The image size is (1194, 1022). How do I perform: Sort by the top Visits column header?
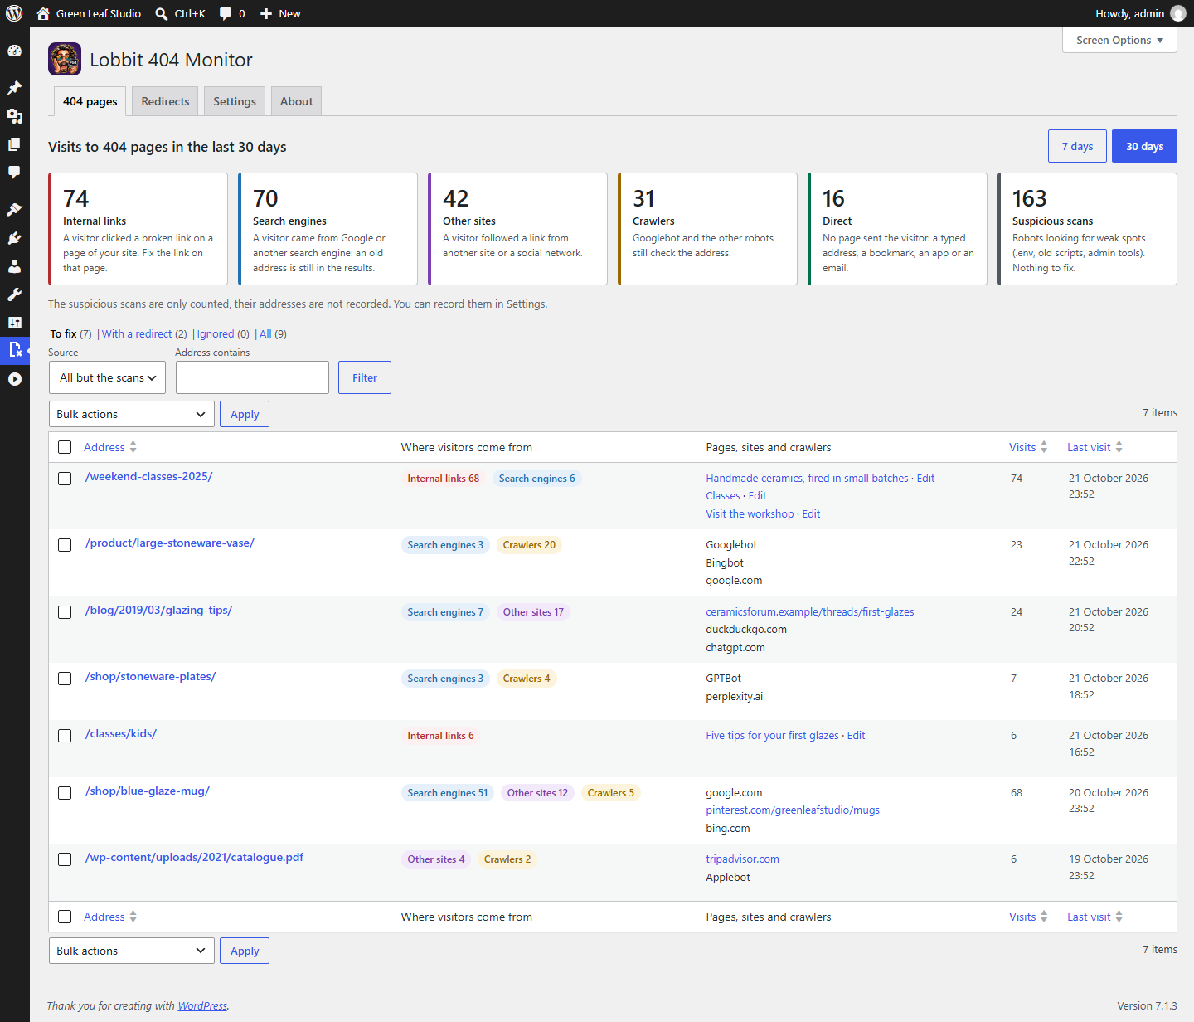pyautogui.click(x=1028, y=447)
